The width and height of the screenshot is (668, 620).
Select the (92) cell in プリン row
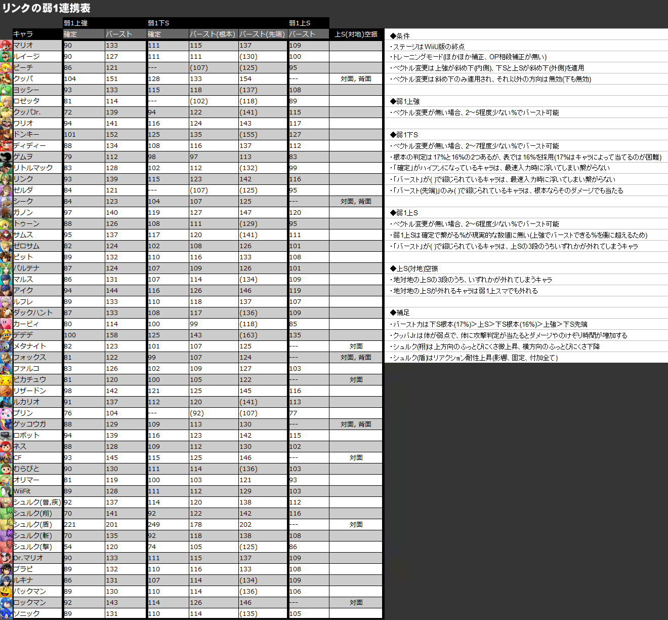[x=213, y=413]
